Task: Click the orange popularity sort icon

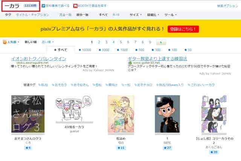Action: tap(5, 42)
